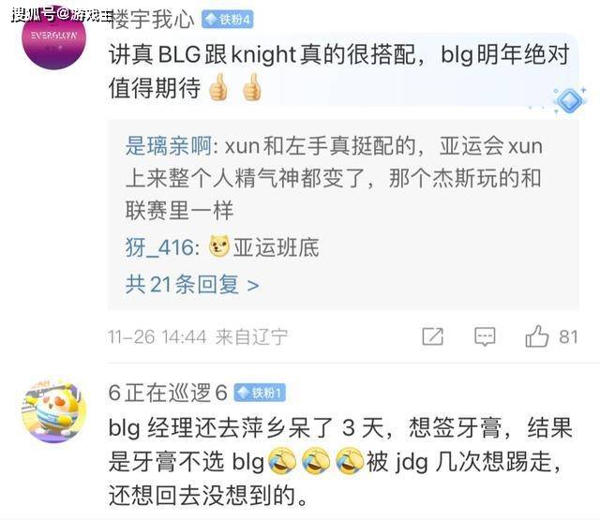This screenshot has height=520, width=600.
Task: Expand 共21条回复 replies
Action: [x=192, y=285]
